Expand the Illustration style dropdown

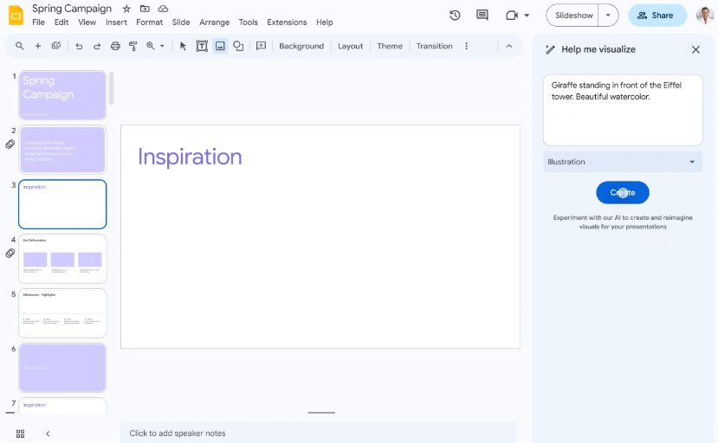[x=622, y=162]
